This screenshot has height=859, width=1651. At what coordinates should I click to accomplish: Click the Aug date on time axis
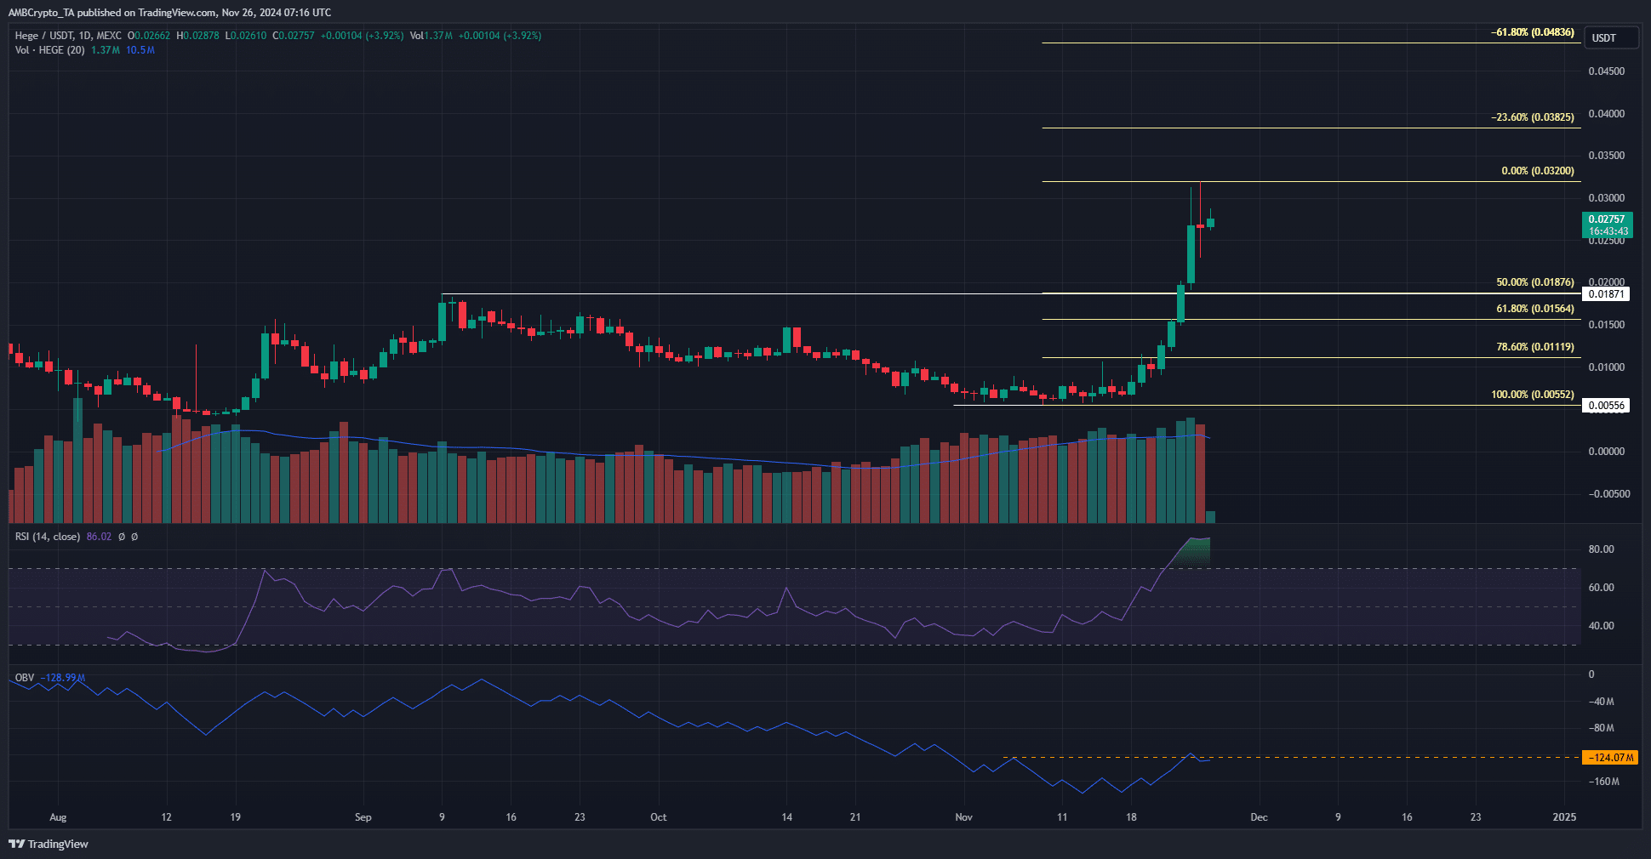pos(58,817)
